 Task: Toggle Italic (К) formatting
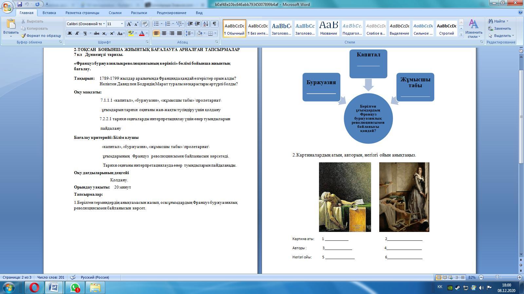[x=77, y=33]
